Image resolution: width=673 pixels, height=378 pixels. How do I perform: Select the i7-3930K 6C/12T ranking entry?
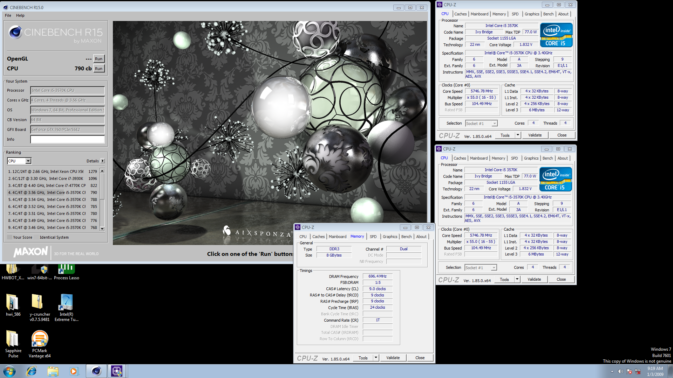53,178
